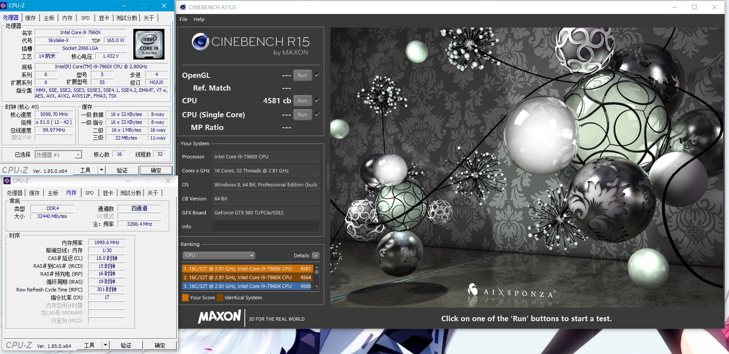
Task: Open the Help menu in Cinebench
Action: click(199, 19)
